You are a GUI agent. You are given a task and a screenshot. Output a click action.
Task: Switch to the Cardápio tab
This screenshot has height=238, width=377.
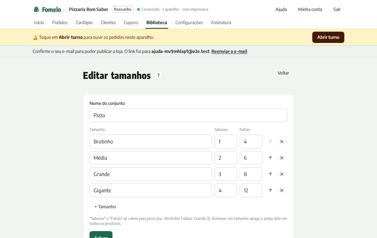tap(84, 23)
